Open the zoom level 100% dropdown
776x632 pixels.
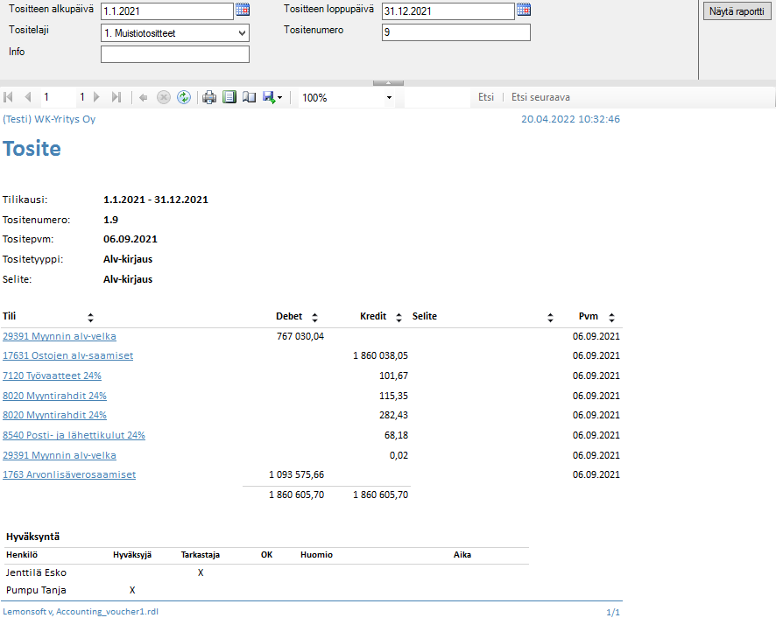(389, 97)
